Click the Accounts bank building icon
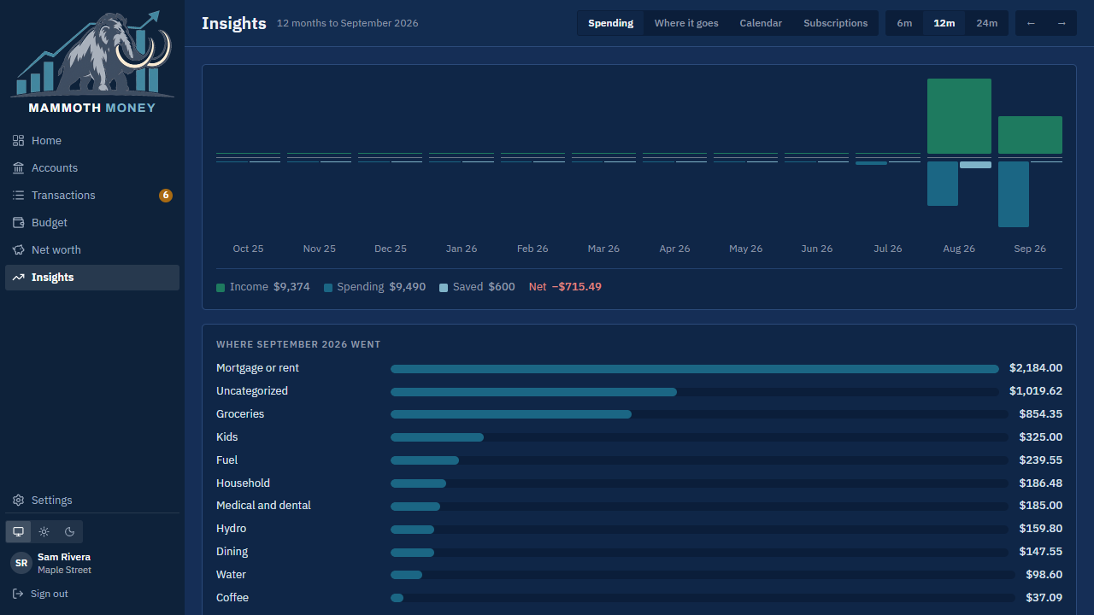The height and width of the screenshot is (615, 1094). [18, 168]
